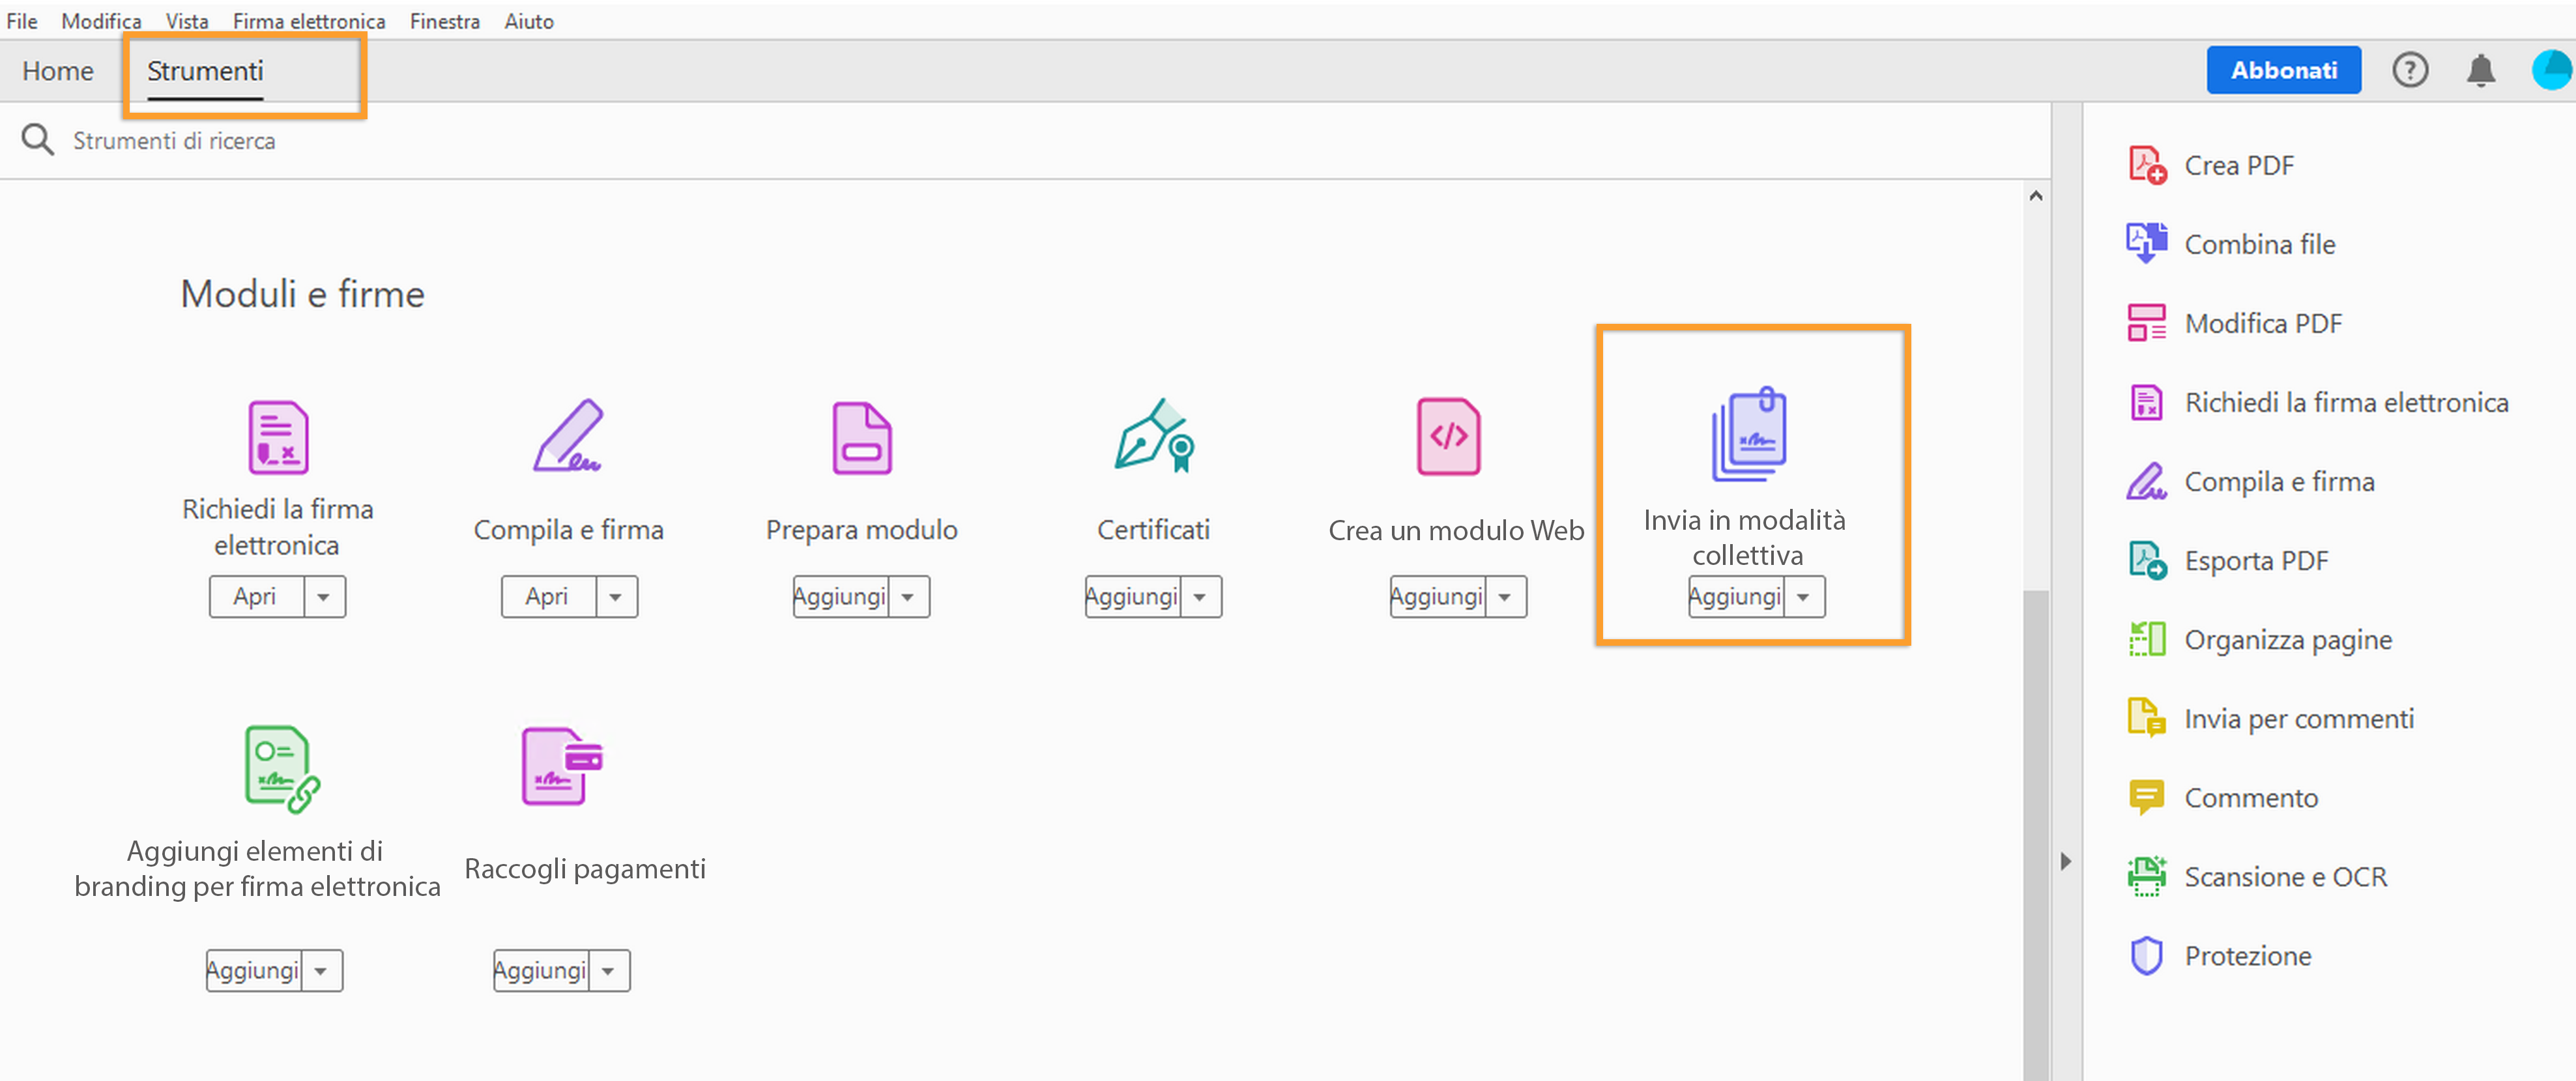Click the Abbonati button

pos(2283,71)
